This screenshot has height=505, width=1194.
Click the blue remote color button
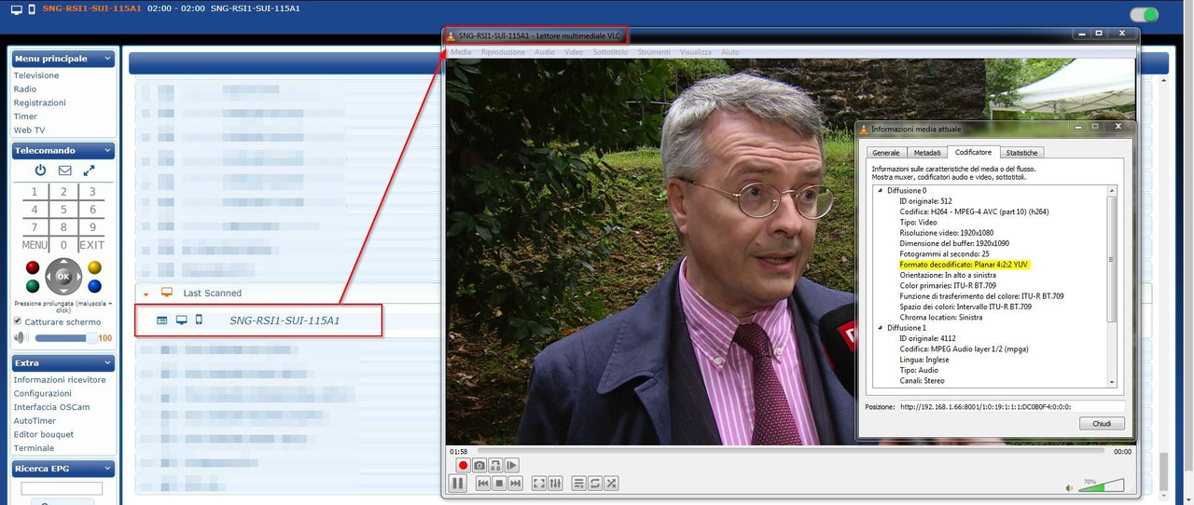pyautogui.click(x=94, y=286)
